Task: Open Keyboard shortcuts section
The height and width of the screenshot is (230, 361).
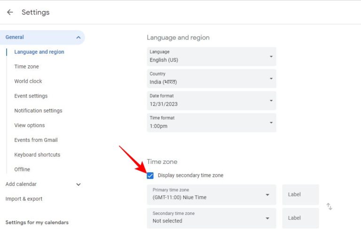Action: (37, 155)
